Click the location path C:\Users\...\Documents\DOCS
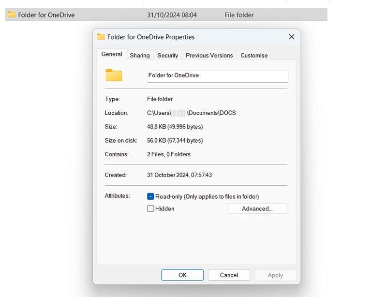 pos(191,113)
